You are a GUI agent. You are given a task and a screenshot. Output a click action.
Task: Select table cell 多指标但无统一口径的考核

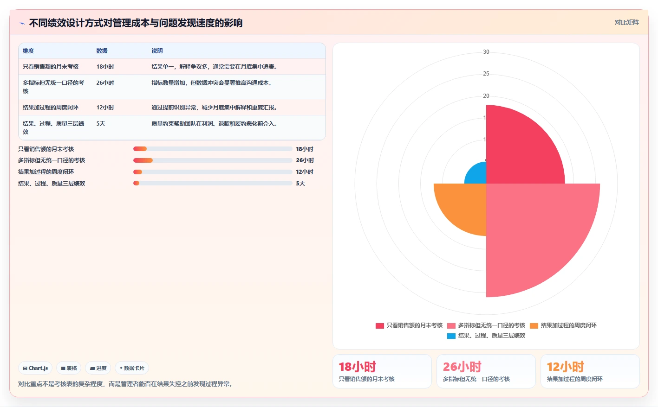53,87
